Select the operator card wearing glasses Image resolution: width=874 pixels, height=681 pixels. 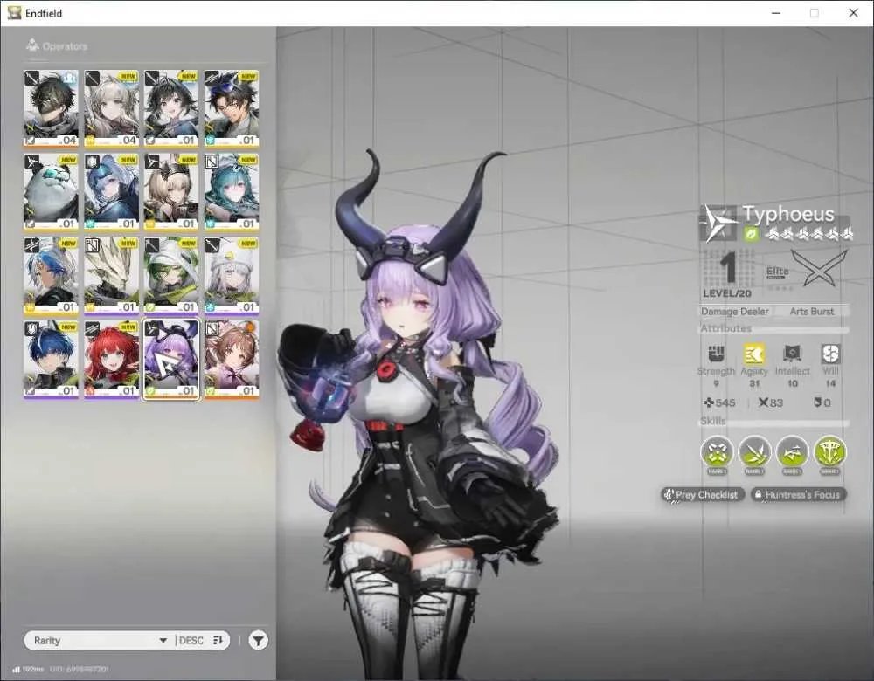232,108
